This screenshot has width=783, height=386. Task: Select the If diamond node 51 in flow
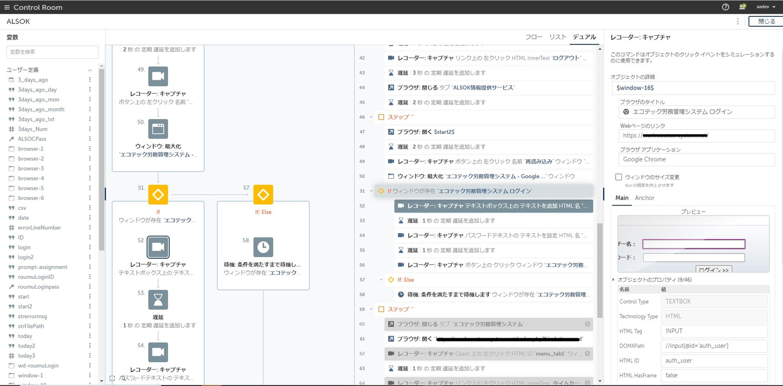pyautogui.click(x=158, y=194)
